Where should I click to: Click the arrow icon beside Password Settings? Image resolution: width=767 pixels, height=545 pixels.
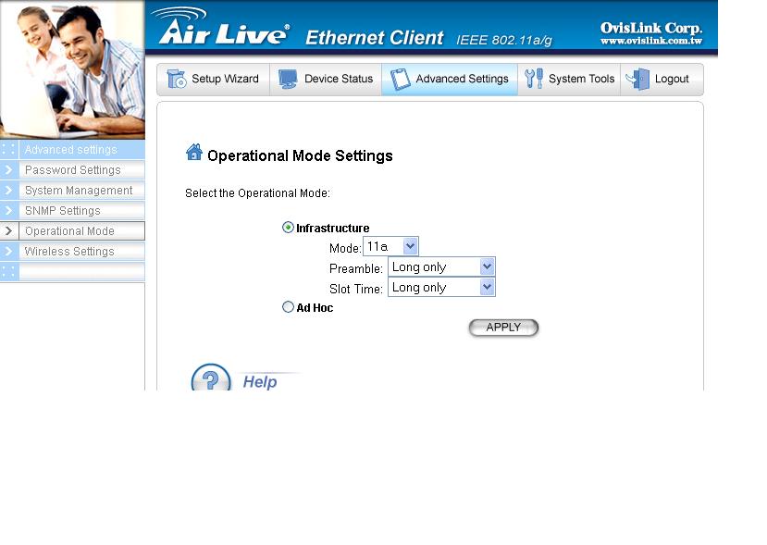pos(9,169)
